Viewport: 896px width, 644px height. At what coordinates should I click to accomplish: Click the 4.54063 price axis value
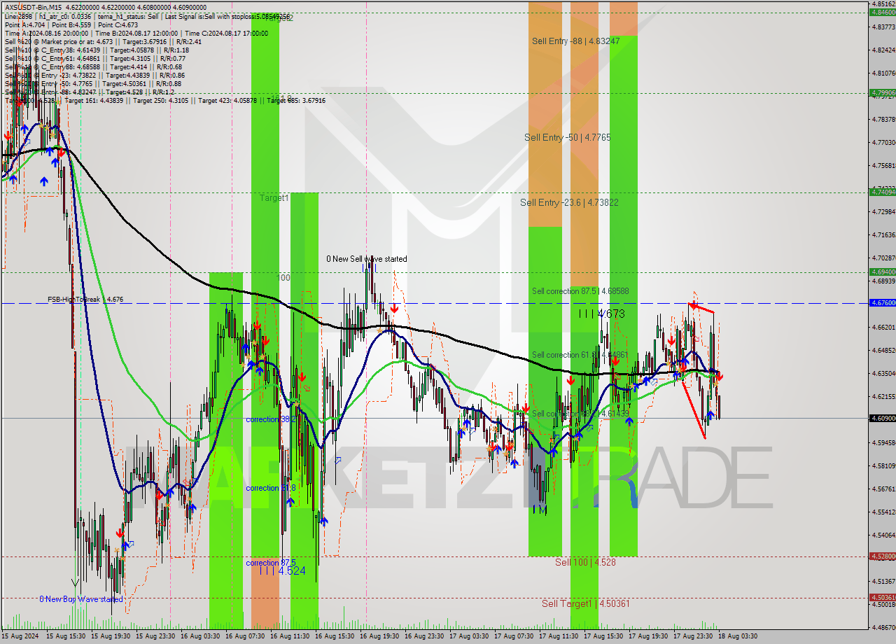click(x=883, y=535)
